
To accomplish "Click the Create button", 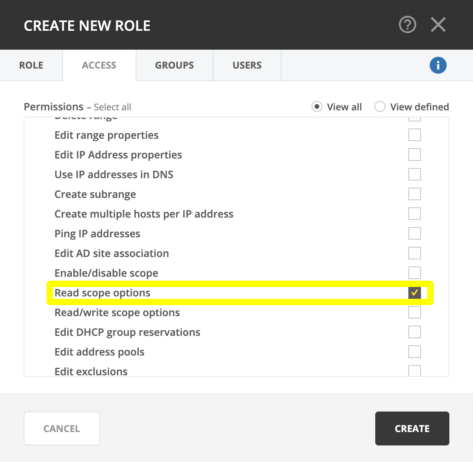I will point(412,428).
